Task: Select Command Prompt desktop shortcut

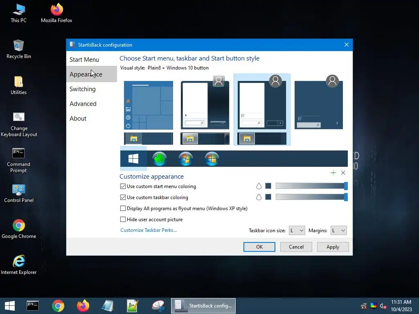Action: [x=18, y=160]
